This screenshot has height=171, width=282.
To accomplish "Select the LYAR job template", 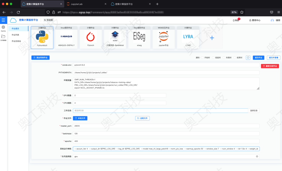I will click(x=188, y=37).
